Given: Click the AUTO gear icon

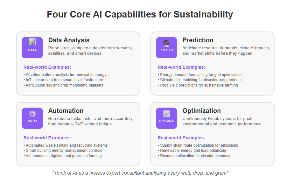Looking at the screenshot, I should click(x=32, y=118).
